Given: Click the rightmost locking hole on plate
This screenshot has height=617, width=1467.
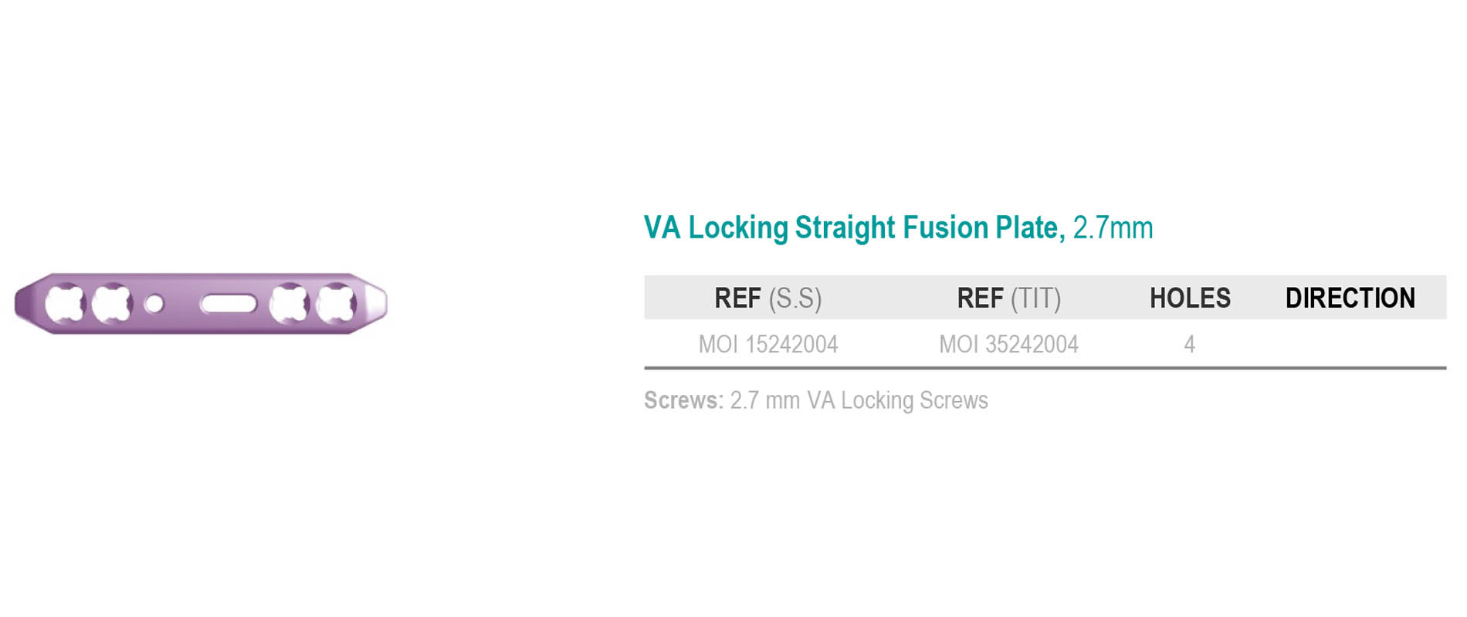Looking at the screenshot, I should click(337, 303).
